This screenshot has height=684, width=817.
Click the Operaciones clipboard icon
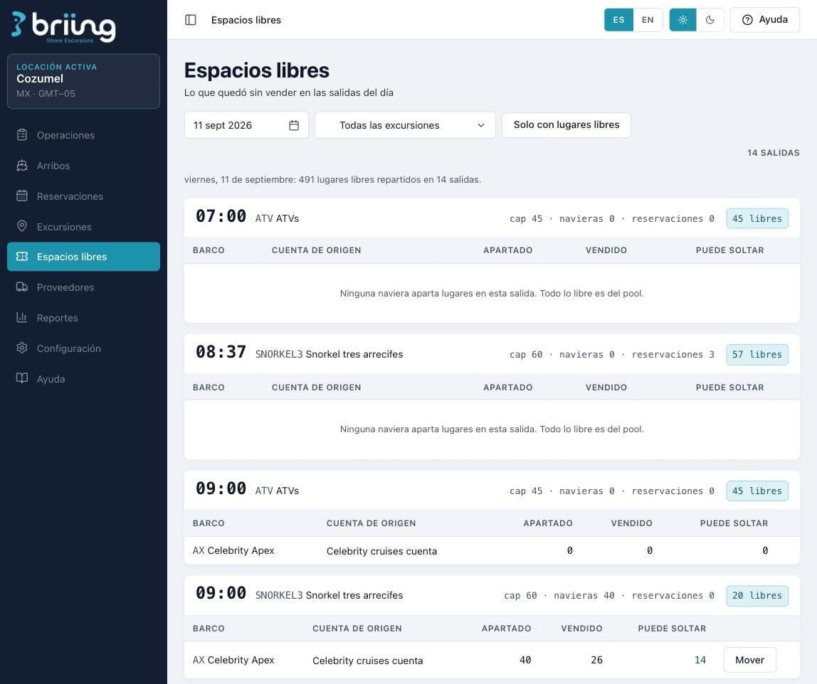[22, 135]
